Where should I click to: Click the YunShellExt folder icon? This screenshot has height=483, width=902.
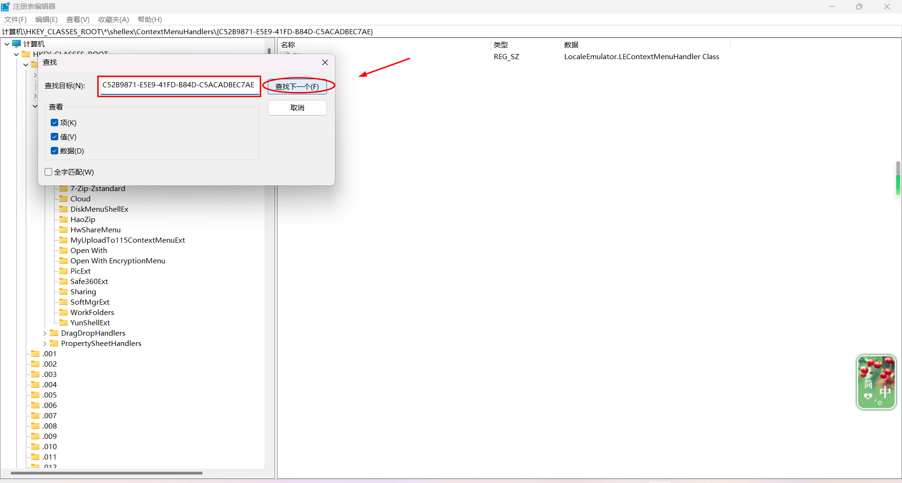coord(63,323)
